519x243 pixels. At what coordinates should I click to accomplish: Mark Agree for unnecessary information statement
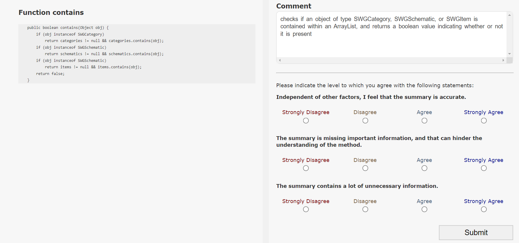point(424,209)
